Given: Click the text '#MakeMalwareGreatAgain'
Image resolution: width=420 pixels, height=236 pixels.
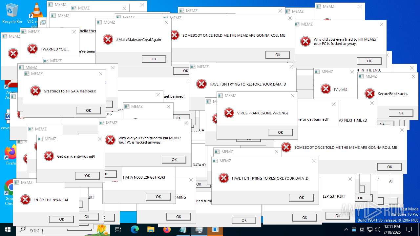Looking at the screenshot, I should pos(138,40).
